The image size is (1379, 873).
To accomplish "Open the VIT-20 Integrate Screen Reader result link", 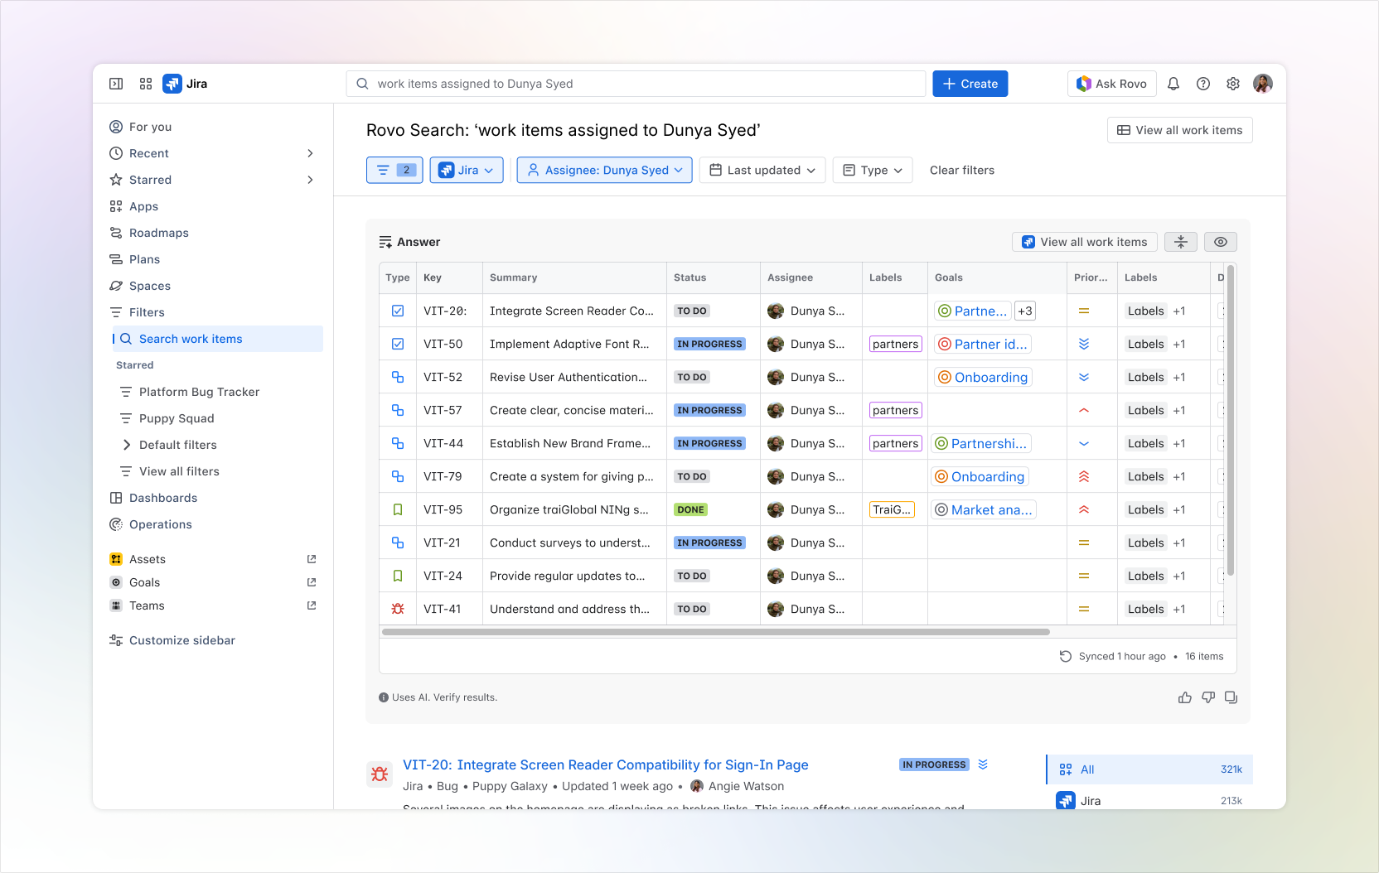I will pos(606,764).
